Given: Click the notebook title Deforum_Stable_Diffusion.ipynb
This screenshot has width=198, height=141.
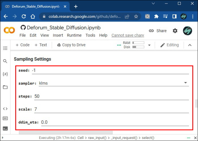Looking at the screenshot, I should [x=64, y=28].
